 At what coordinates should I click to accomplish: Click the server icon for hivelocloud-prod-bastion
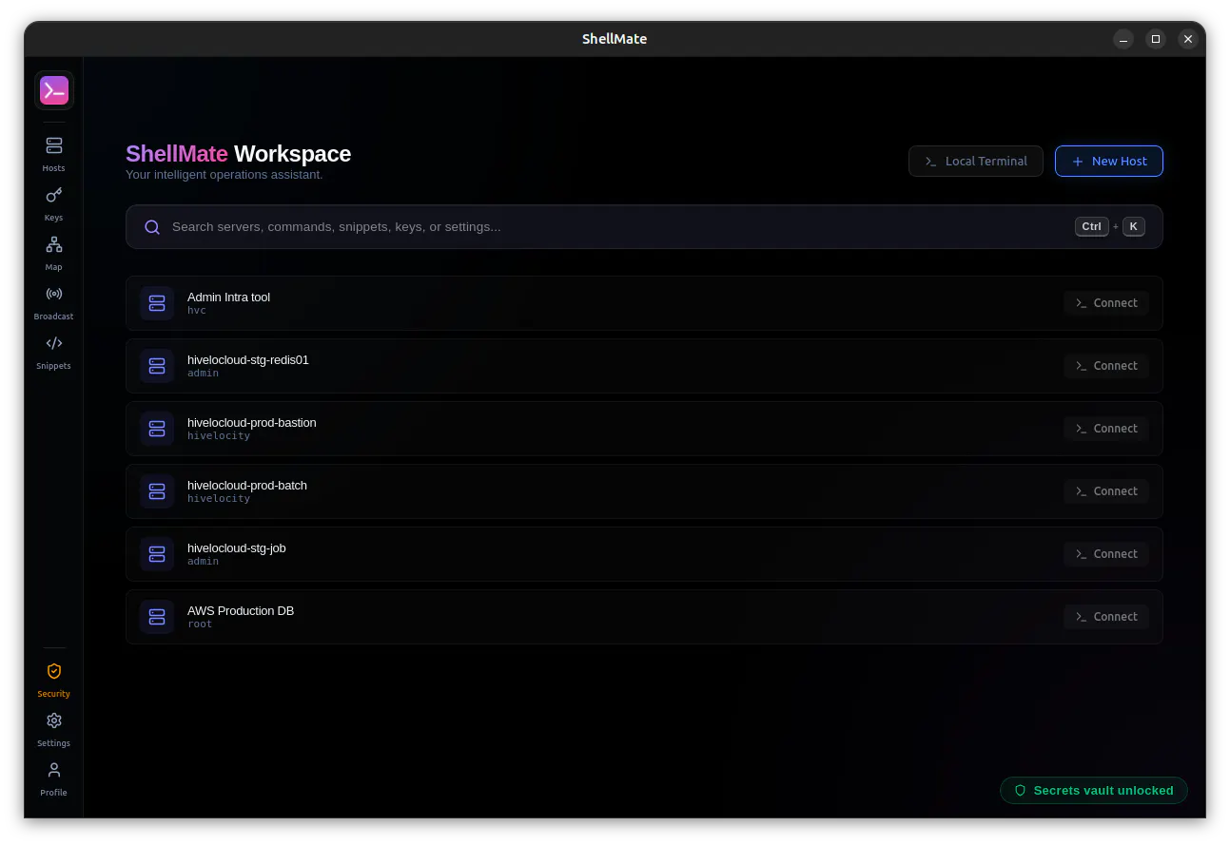(157, 429)
